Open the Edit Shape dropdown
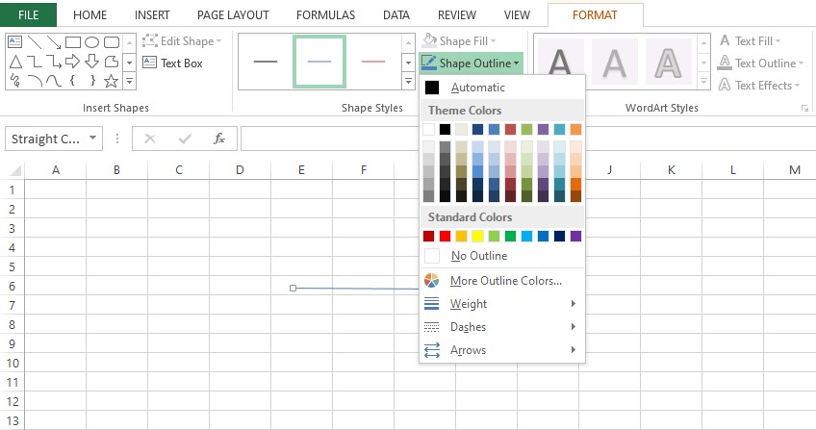Screen dimensions: 816x430 (x=182, y=41)
